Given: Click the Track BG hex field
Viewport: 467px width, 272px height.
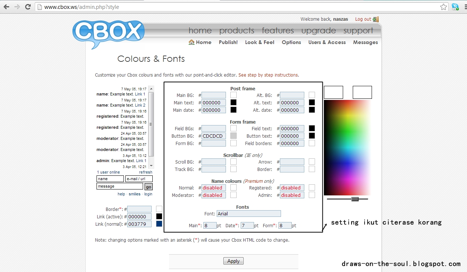Looking at the screenshot, I should pyautogui.click(x=214, y=169).
